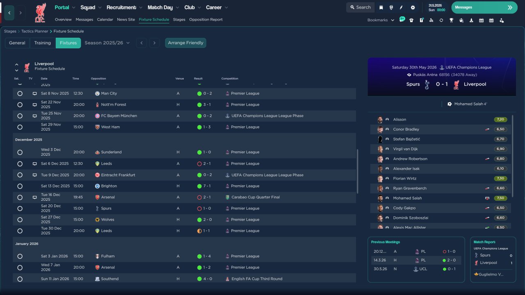525x295 pixels.
Task: Open the chat notifications icon with 9+ badge
Action: pyautogui.click(x=402, y=20)
